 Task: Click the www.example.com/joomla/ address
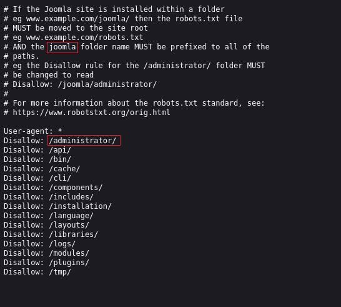pos(78,19)
